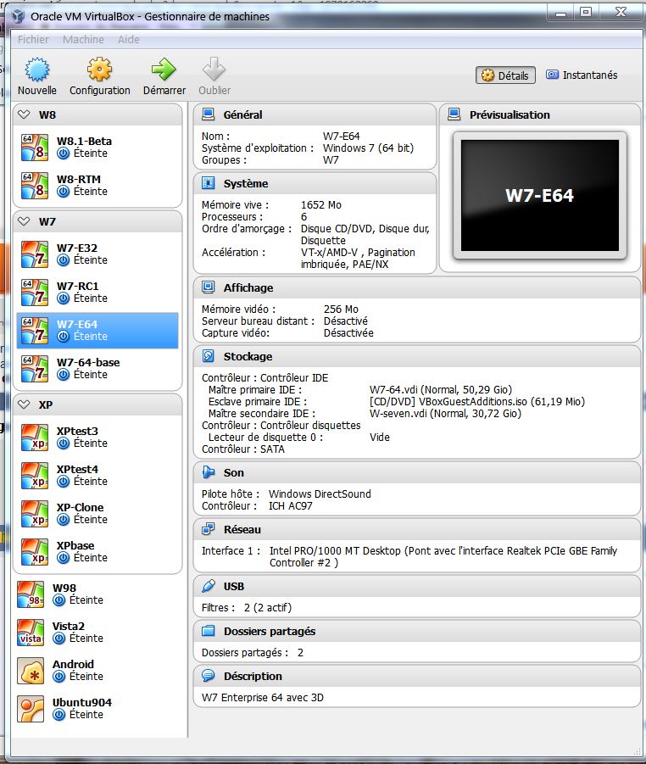Click the 'W-seven.vdi (Normal, 30,72 Gio)' entry
The width and height of the screenshot is (646, 764).
click(445, 414)
